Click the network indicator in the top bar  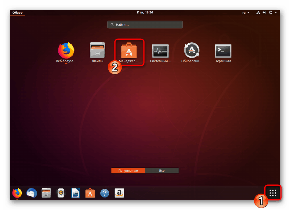pos(258,12)
